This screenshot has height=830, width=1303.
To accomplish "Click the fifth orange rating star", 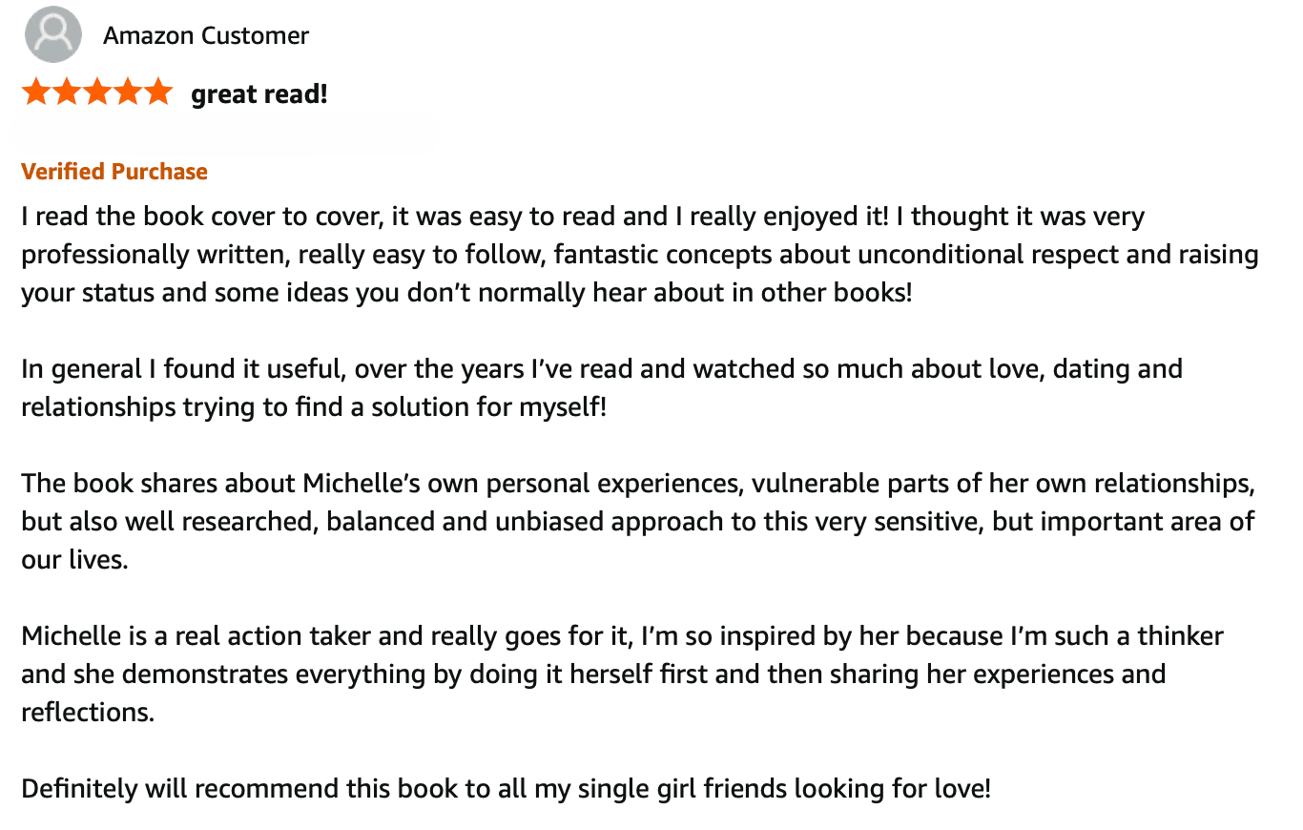I will click(156, 93).
